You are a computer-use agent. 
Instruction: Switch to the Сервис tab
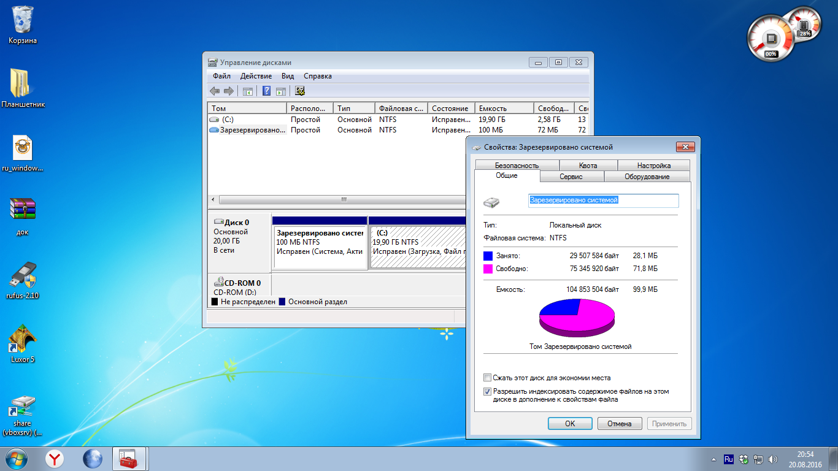[x=571, y=177]
